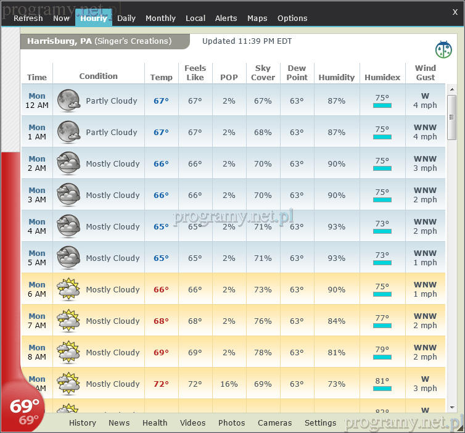
Task: Click the 6 AM mostly cloudy sun icon
Action: pyautogui.click(x=68, y=289)
